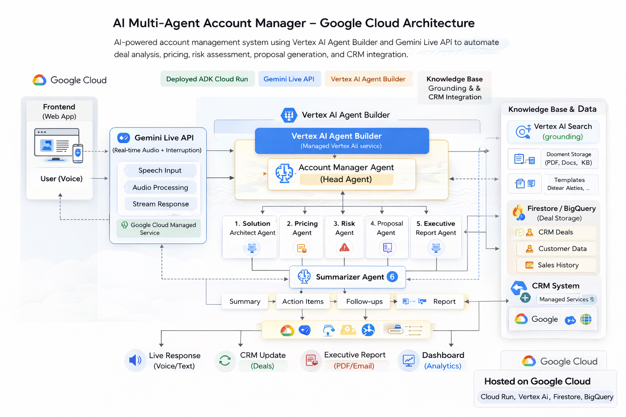Click the Google Cloud logo at top left

coord(40,80)
